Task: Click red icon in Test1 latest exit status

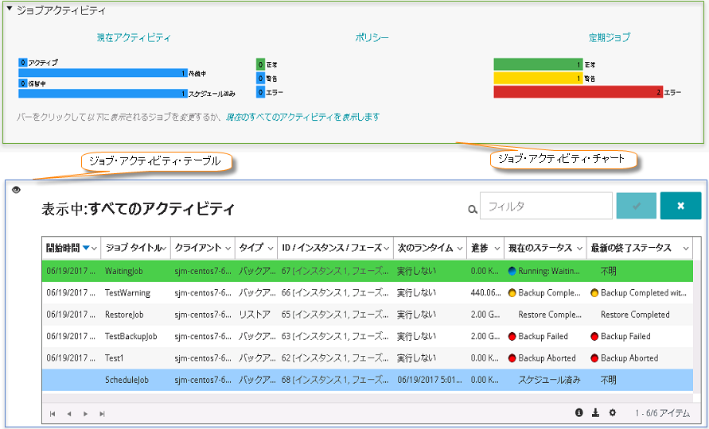Action: tap(594, 357)
